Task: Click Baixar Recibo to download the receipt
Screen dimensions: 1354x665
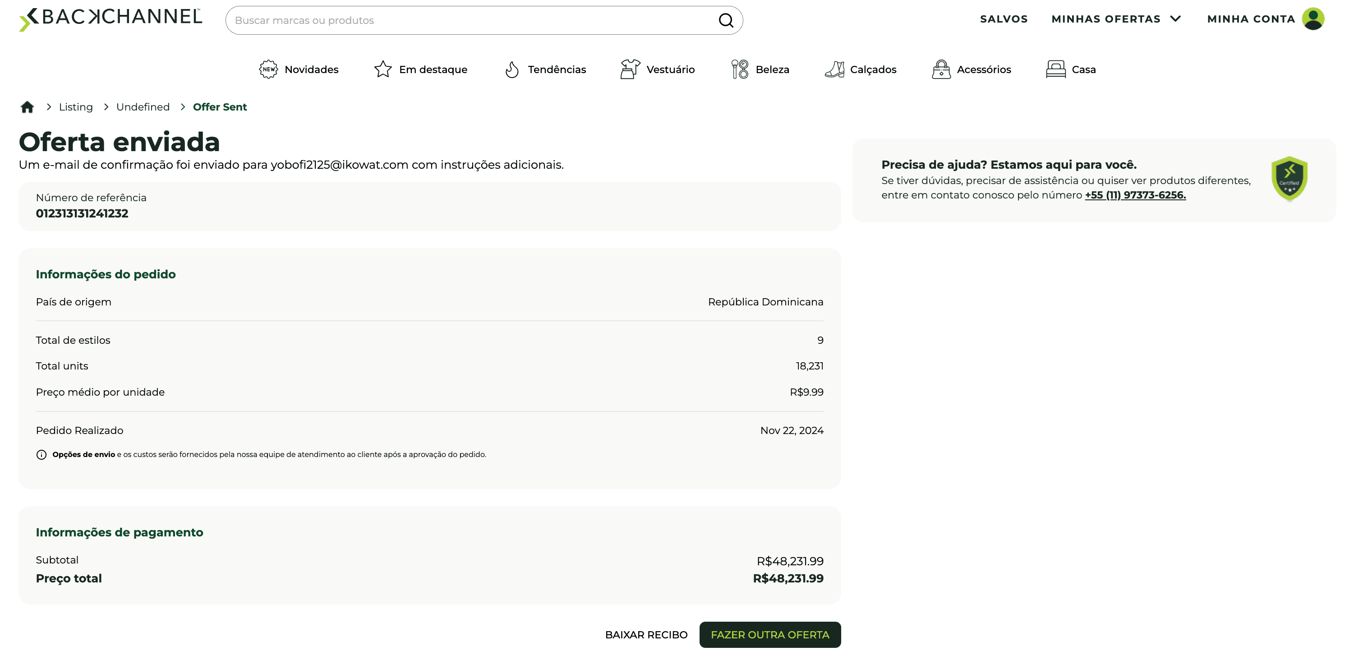Action: 646,635
